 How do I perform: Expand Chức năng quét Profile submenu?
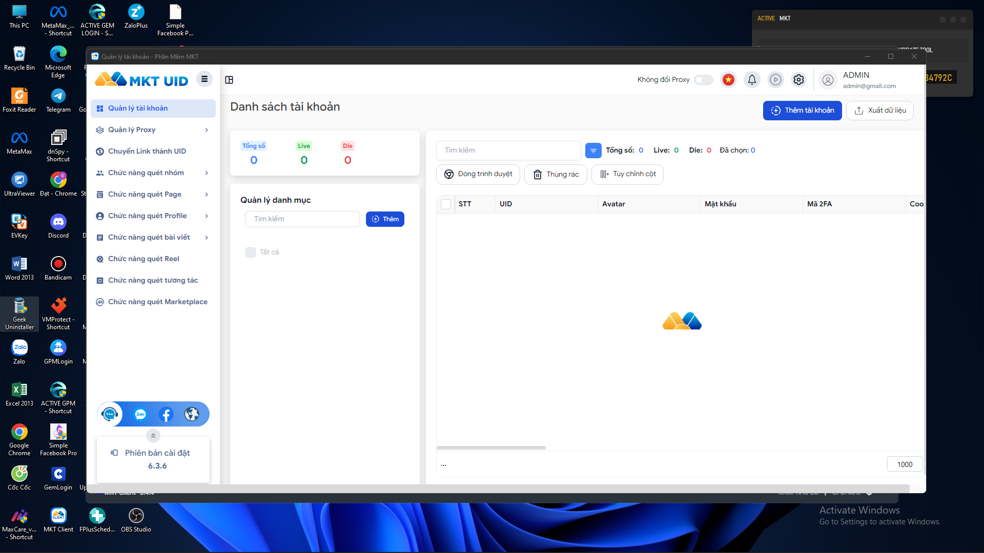point(207,216)
